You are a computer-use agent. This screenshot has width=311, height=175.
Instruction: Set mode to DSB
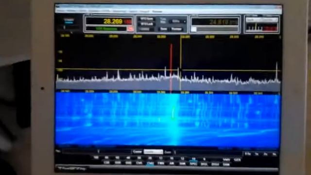pyautogui.click(x=128, y=163)
